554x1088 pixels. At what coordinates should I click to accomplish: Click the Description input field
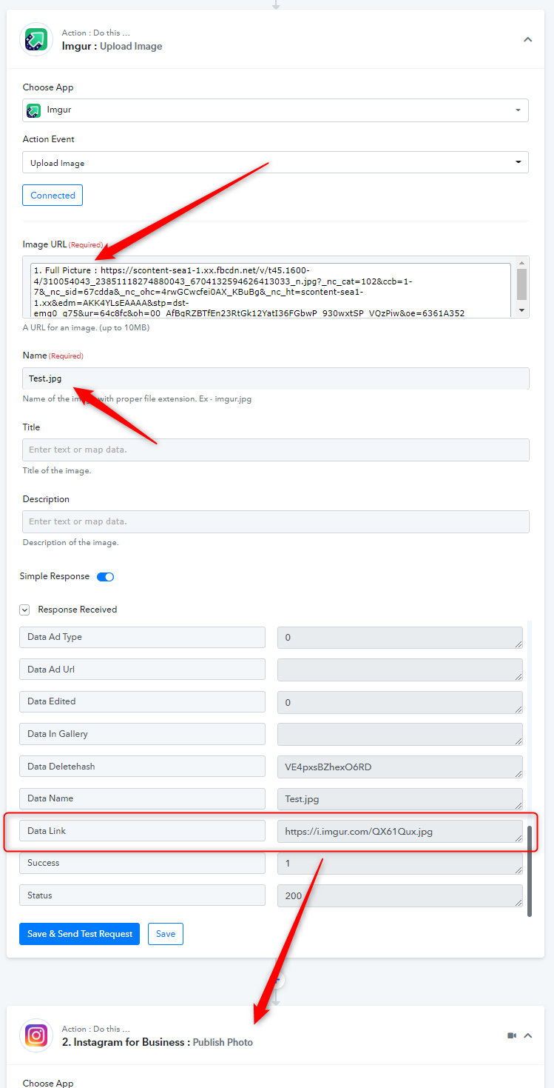click(x=275, y=521)
